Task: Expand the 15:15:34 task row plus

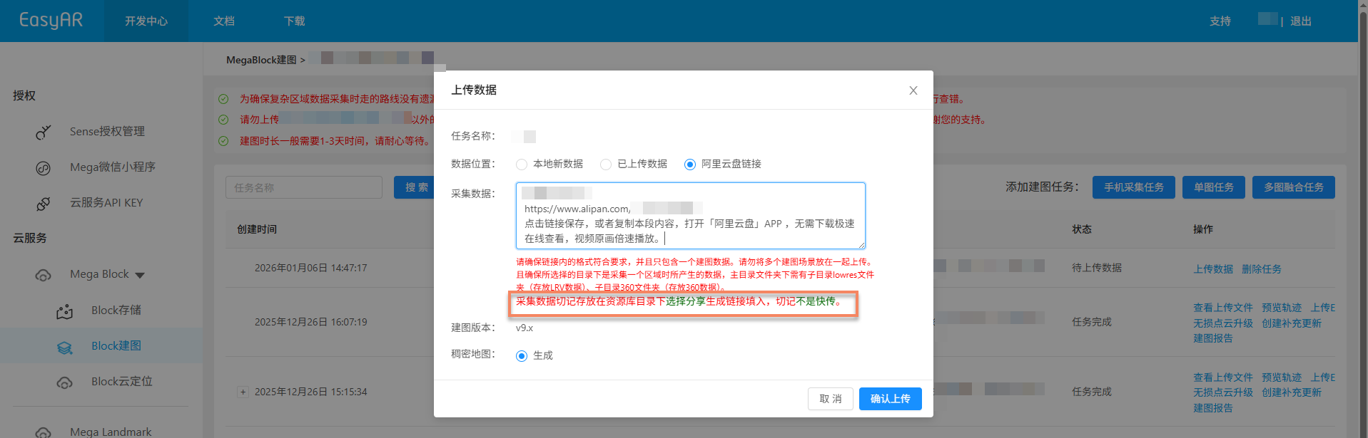Action: 243,392
